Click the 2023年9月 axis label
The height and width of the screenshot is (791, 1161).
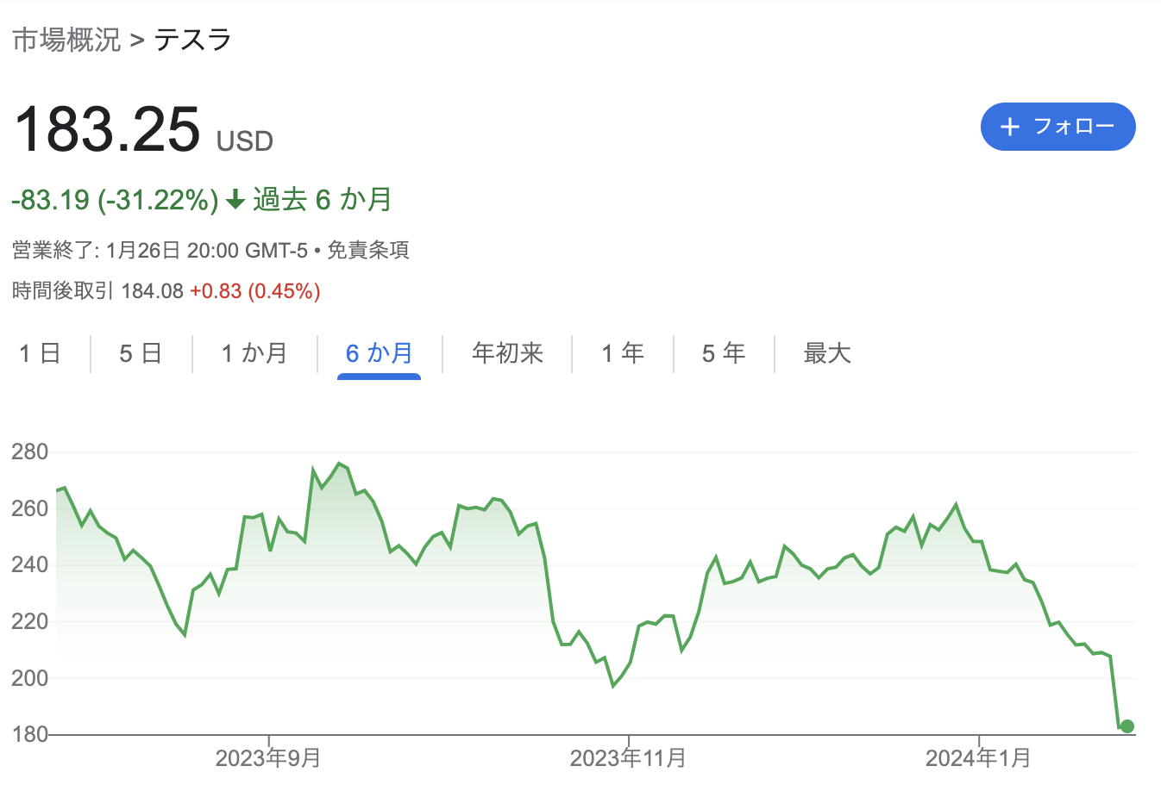coord(268,758)
